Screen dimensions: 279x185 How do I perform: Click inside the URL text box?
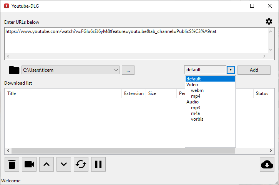[x=136, y=41]
